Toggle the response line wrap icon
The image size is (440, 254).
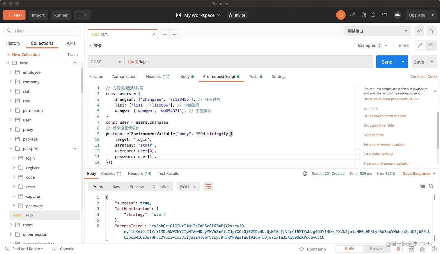208,187
